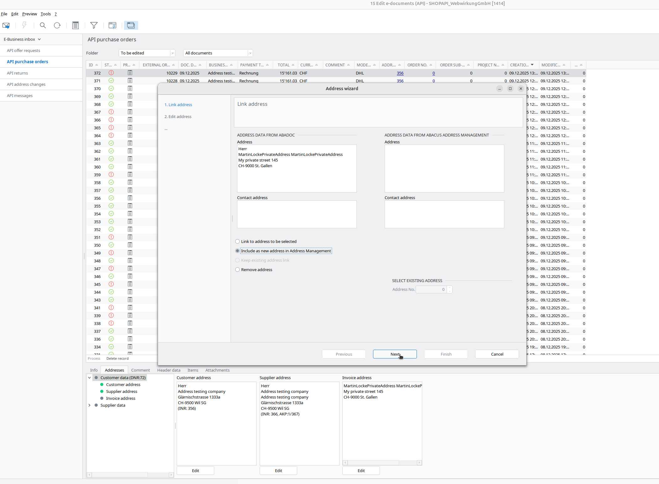Toggle the stacked windows toolbar icon
The height and width of the screenshot is (484, 659).
(131, 25)
